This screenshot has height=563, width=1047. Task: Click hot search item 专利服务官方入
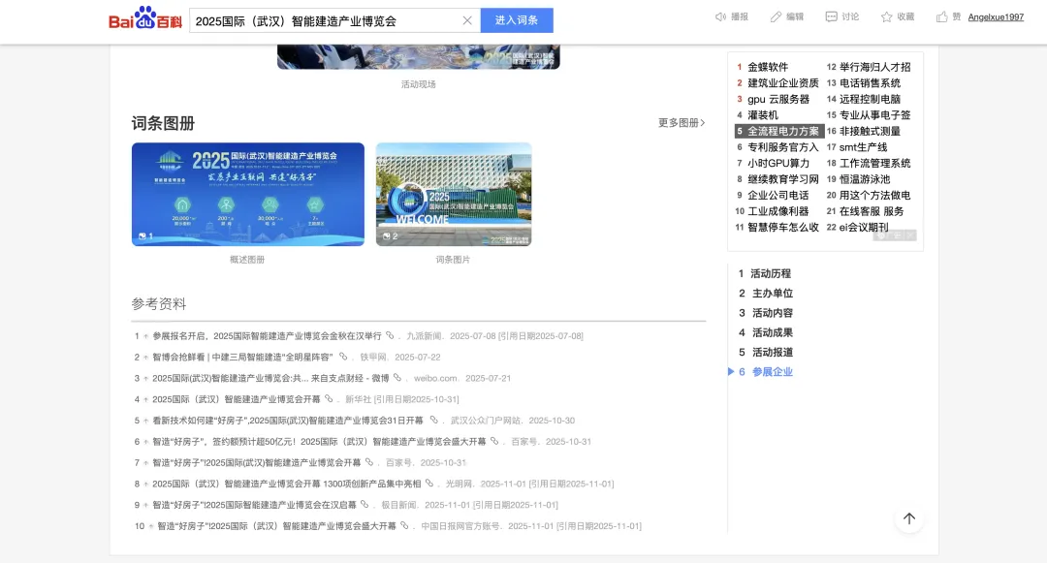pos(783,146)
